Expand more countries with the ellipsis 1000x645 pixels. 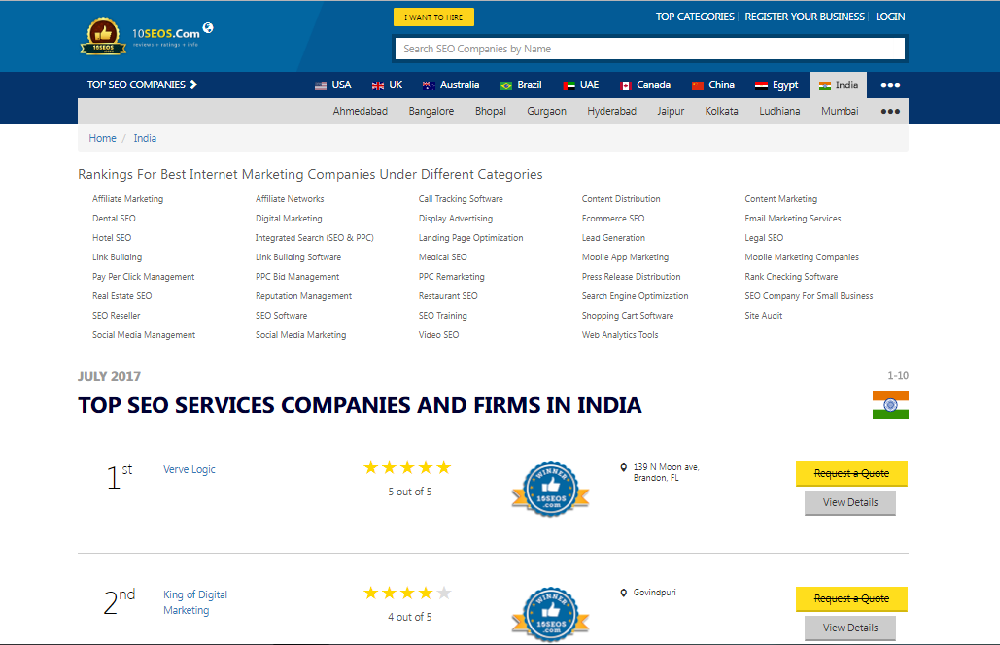[x=890, y=85]
